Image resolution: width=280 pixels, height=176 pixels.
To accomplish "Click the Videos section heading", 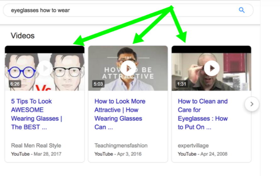I will [x=23, y=36].
